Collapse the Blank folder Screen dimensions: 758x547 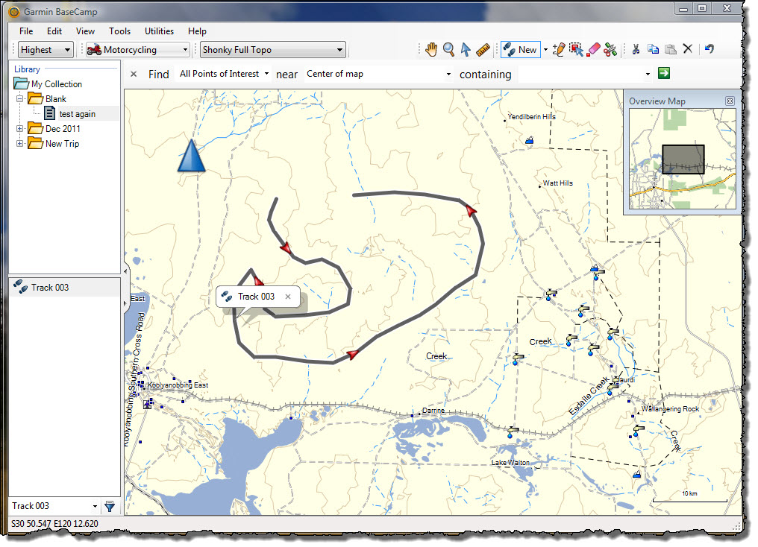(20, 98)
